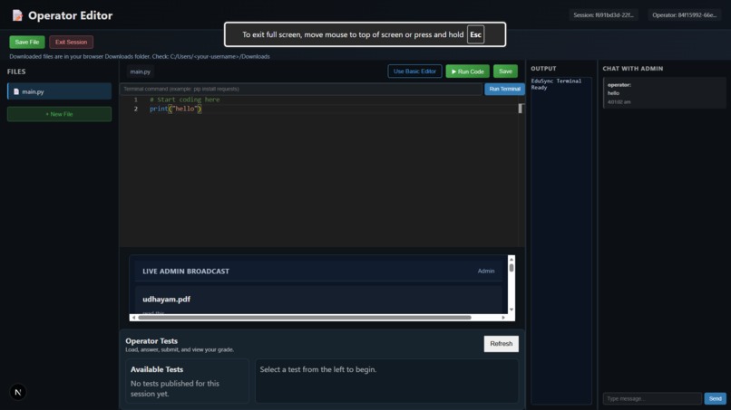Viewport: 731px width, 410px height.
Task: Click the chat message input field
Action: [652, 399]
